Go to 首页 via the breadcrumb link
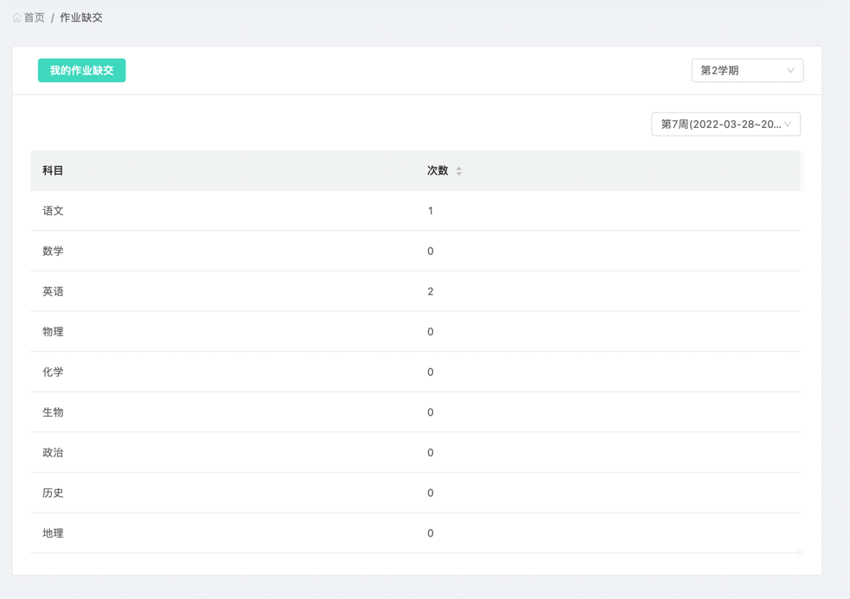The width and height of the screenshot is (850, 599). pyautogui.click(x=35, y=17)
